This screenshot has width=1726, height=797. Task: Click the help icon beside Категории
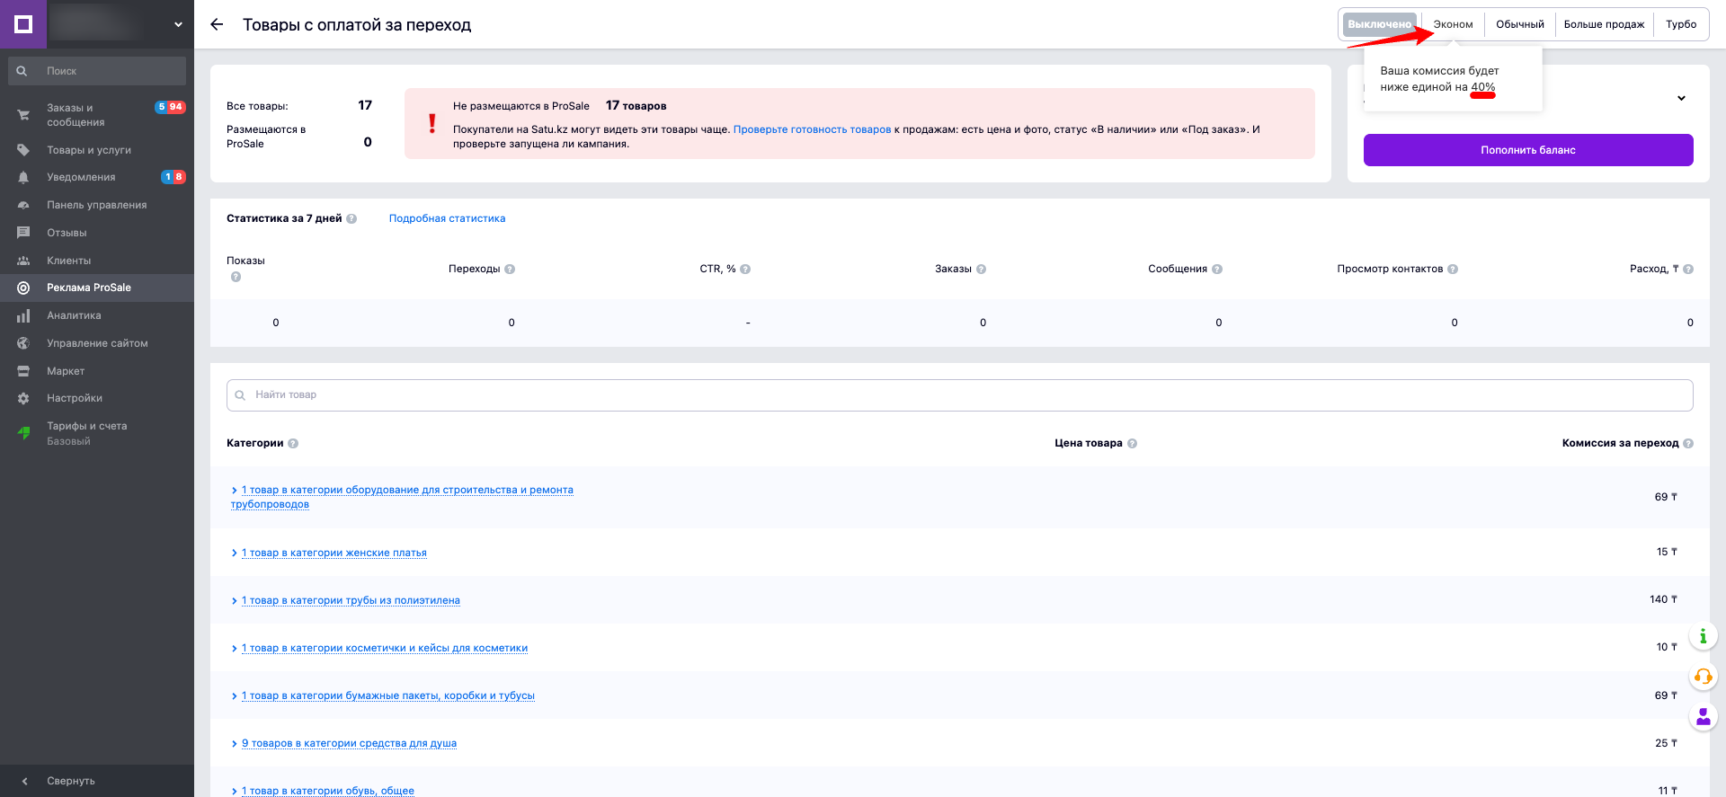click(293, 443)
